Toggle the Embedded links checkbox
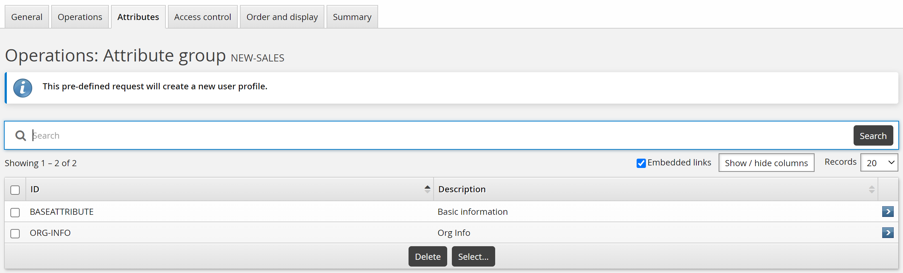Image resolution: width=903 pixels, height=273 pixels. 641,163
